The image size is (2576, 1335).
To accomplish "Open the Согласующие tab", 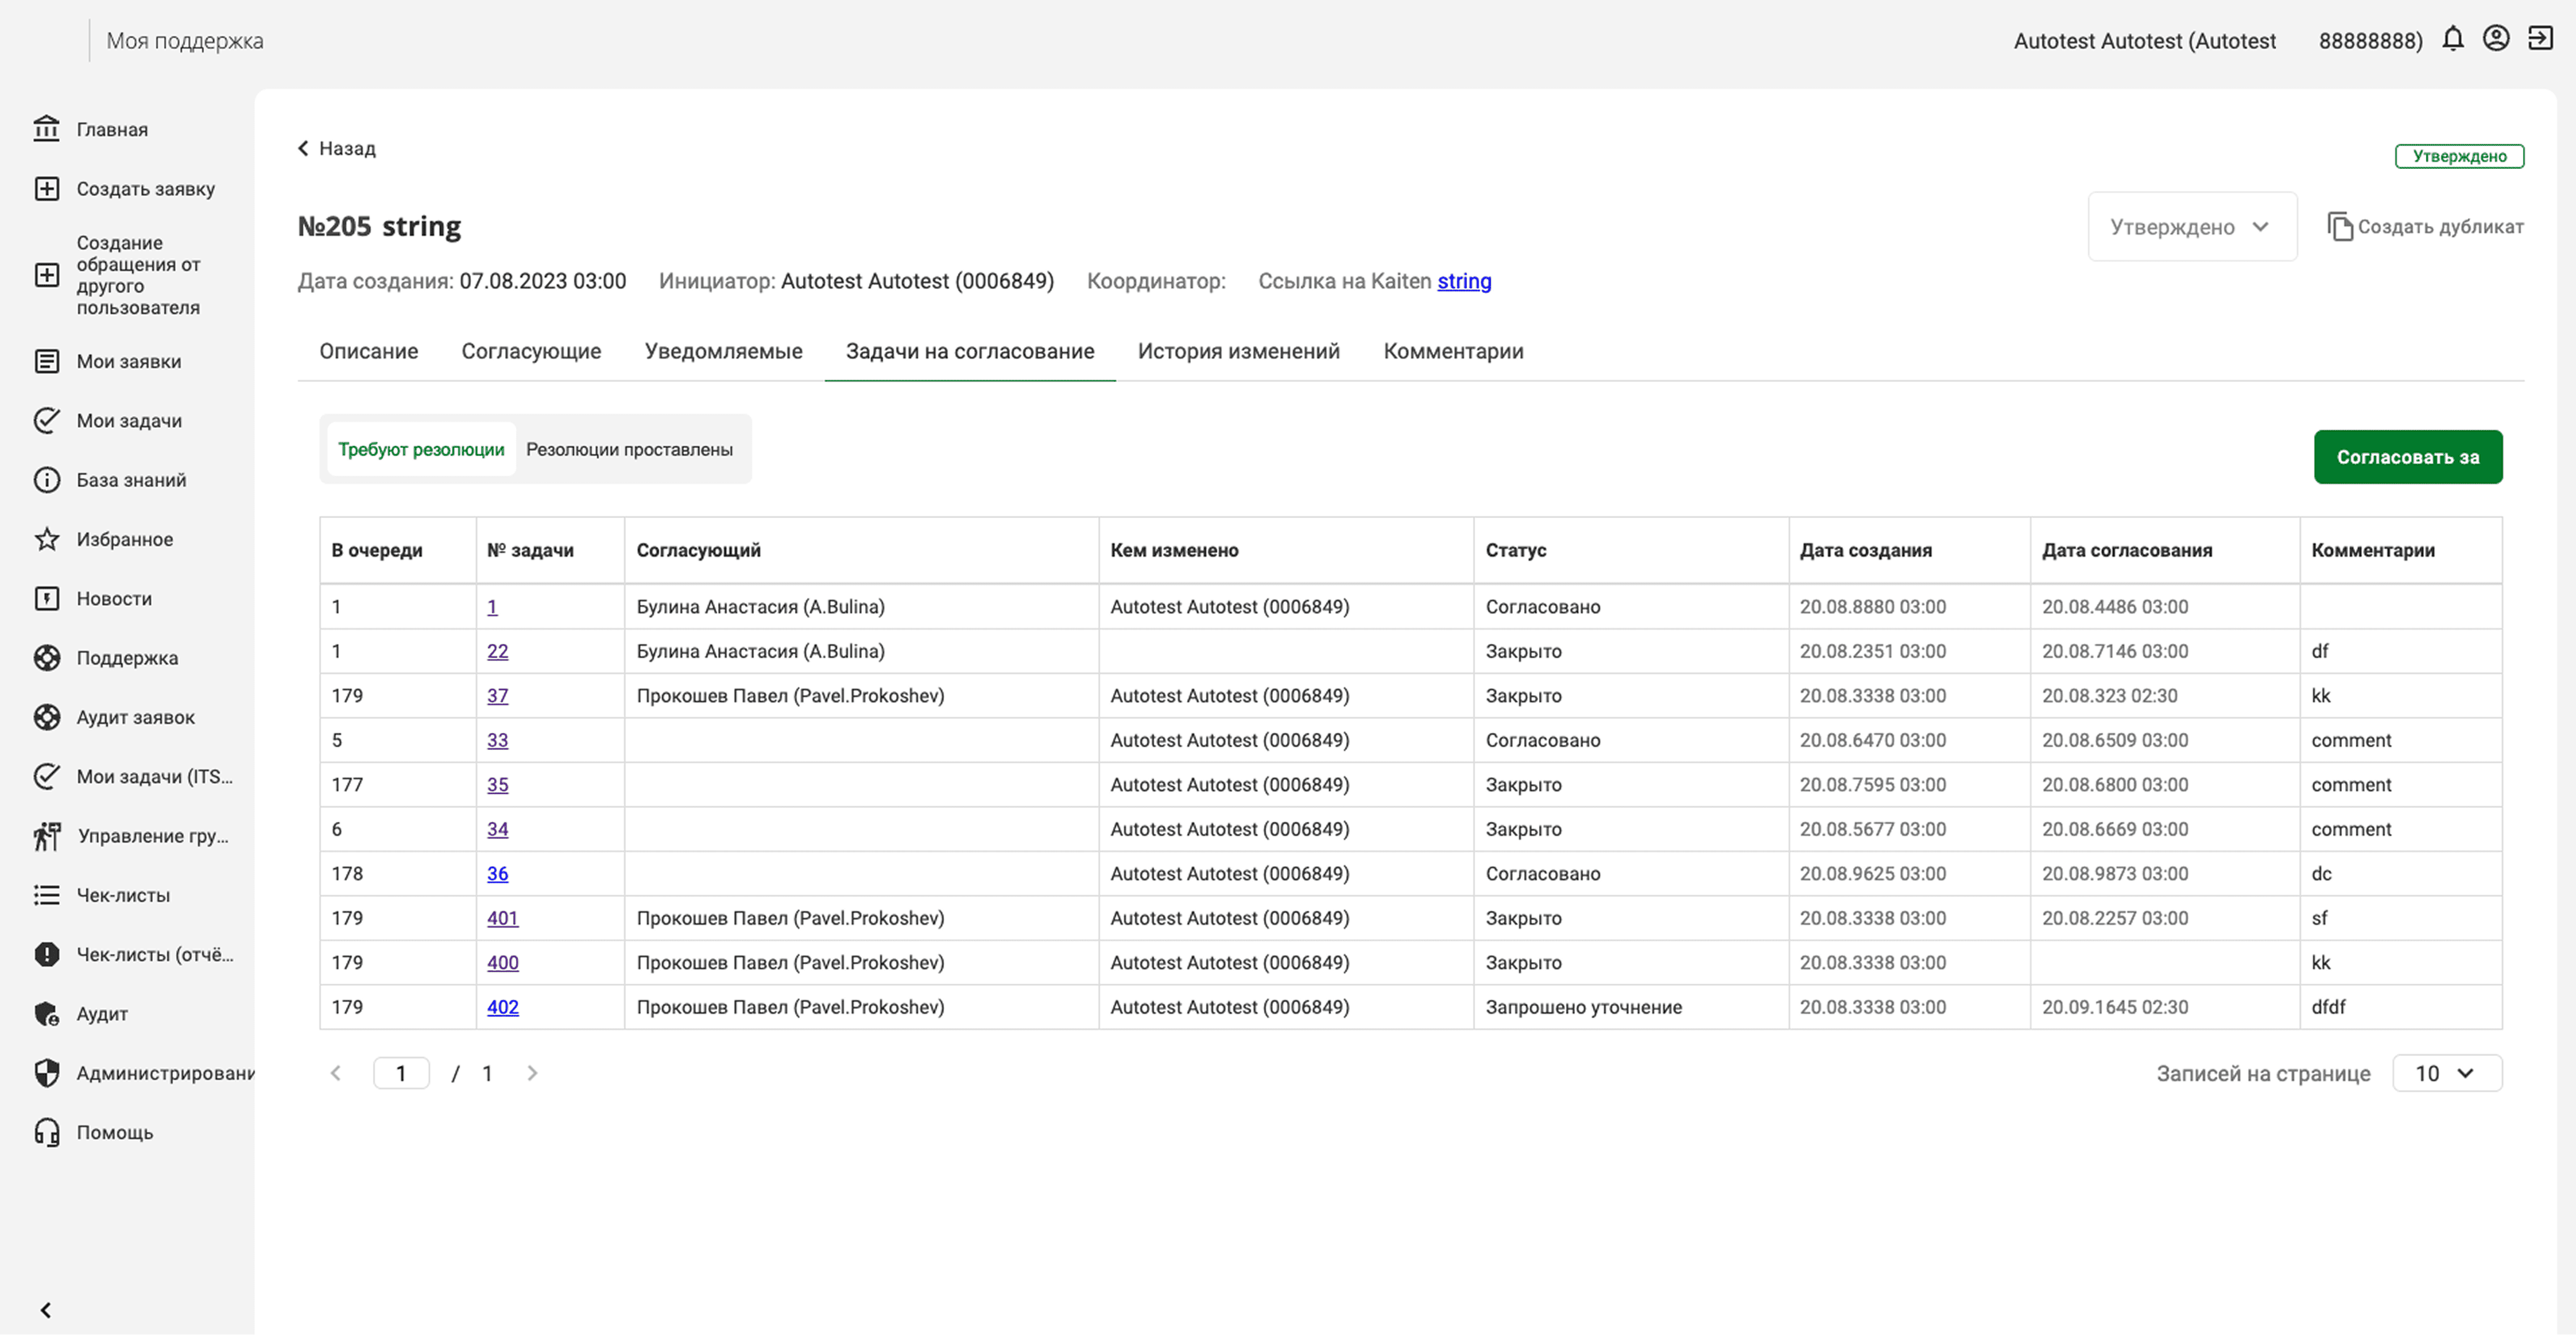I will click(531, 351).
